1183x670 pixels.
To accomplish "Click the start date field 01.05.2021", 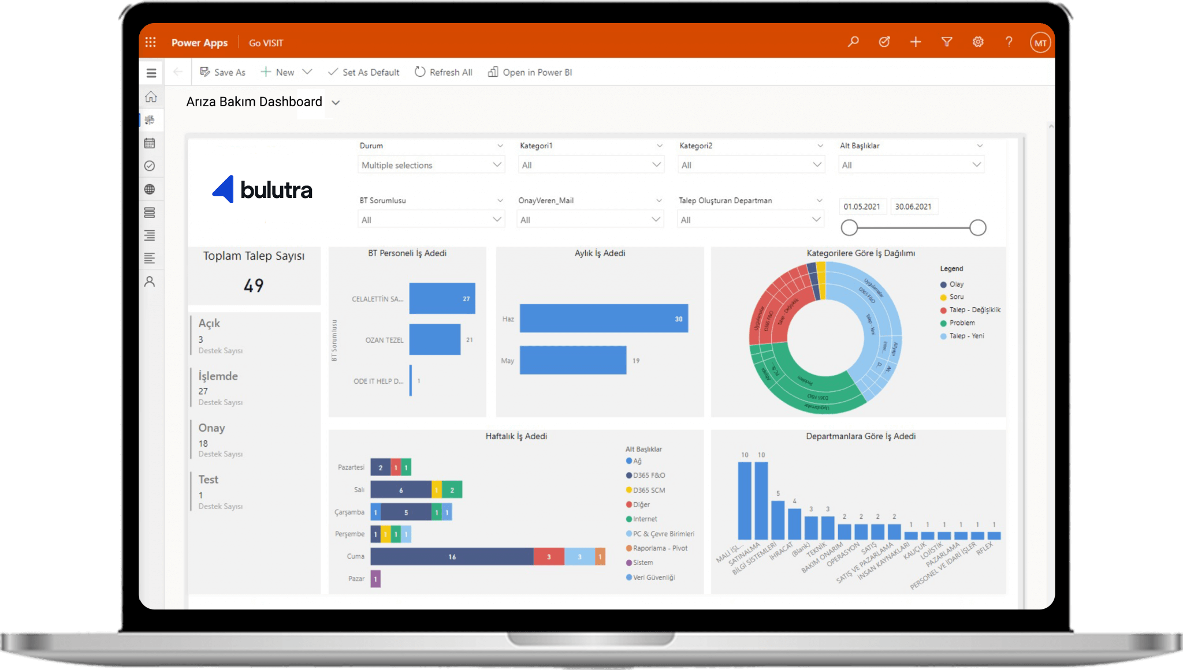I will (861, 207).
